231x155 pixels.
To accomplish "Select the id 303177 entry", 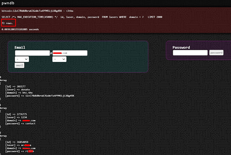I will coord(15,87).
